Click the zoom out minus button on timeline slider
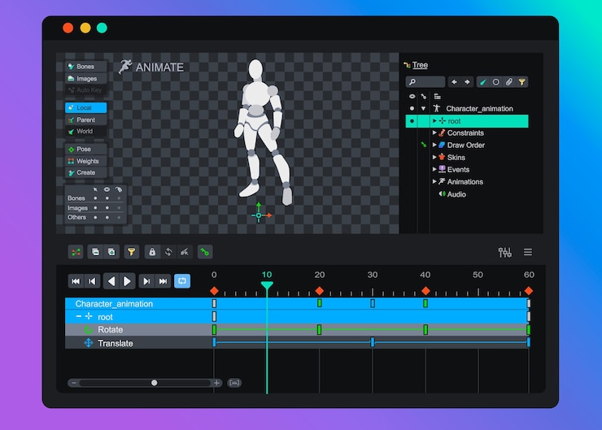This screenshot has width=602, height=430. click(x=74, y=383)
